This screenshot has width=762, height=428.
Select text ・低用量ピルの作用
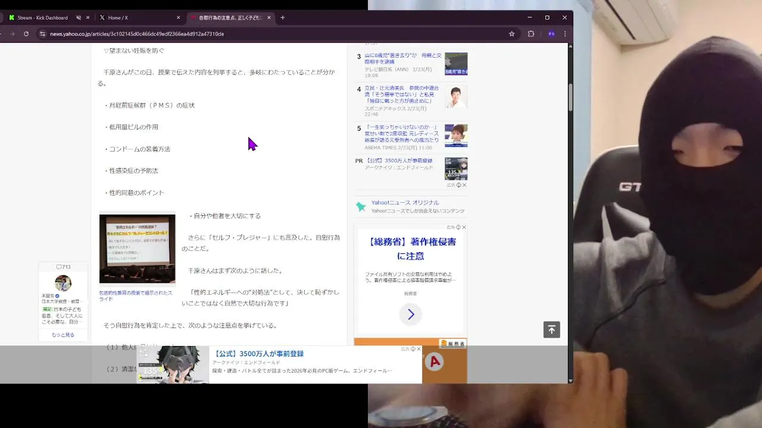click(131, 127)
